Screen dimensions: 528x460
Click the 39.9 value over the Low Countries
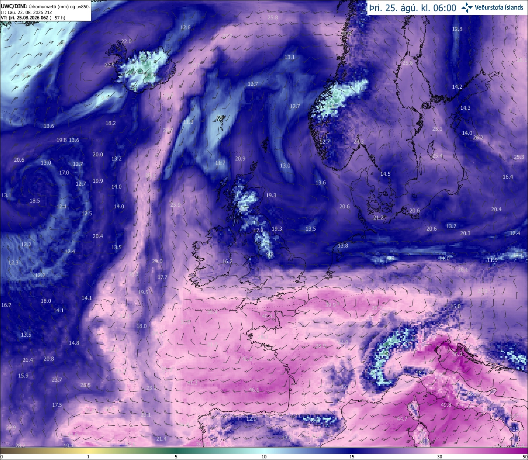pos(330,305)
